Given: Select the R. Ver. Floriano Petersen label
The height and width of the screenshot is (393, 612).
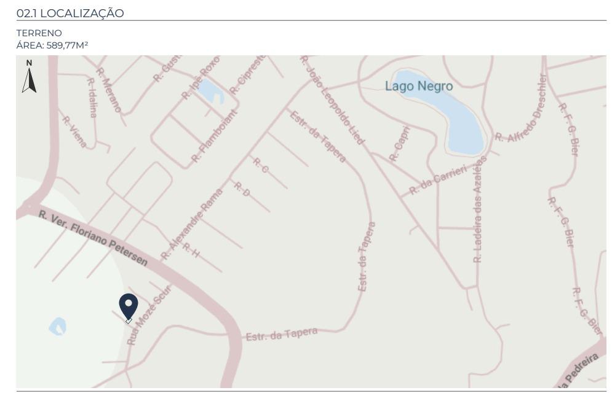Looking at the screenshot, I should [x=93, y=238].
